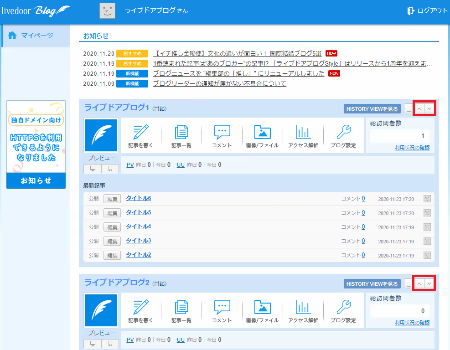Open 記事を書く for ライブドアブログ1

pyautogui.click(x=140, y=136)
